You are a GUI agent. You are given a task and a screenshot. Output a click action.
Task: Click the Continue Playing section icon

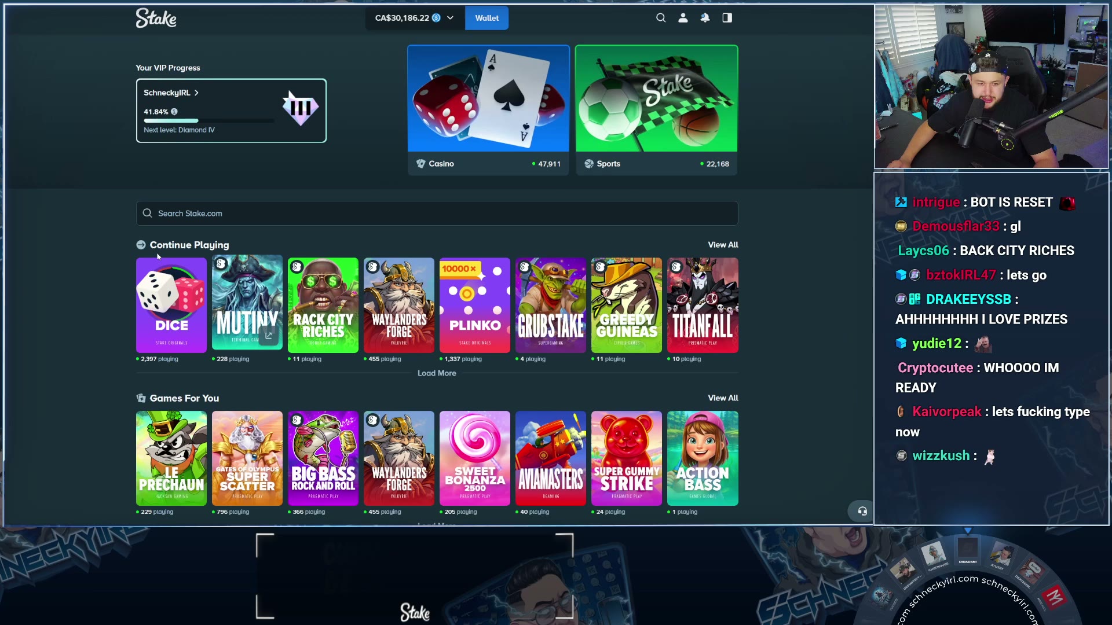[141, 245]
